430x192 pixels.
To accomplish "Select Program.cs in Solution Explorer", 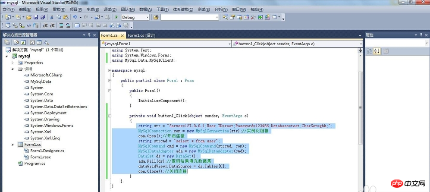I will [x=35, y=163].
